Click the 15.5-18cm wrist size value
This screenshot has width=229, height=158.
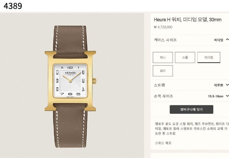tap(216, 96)
